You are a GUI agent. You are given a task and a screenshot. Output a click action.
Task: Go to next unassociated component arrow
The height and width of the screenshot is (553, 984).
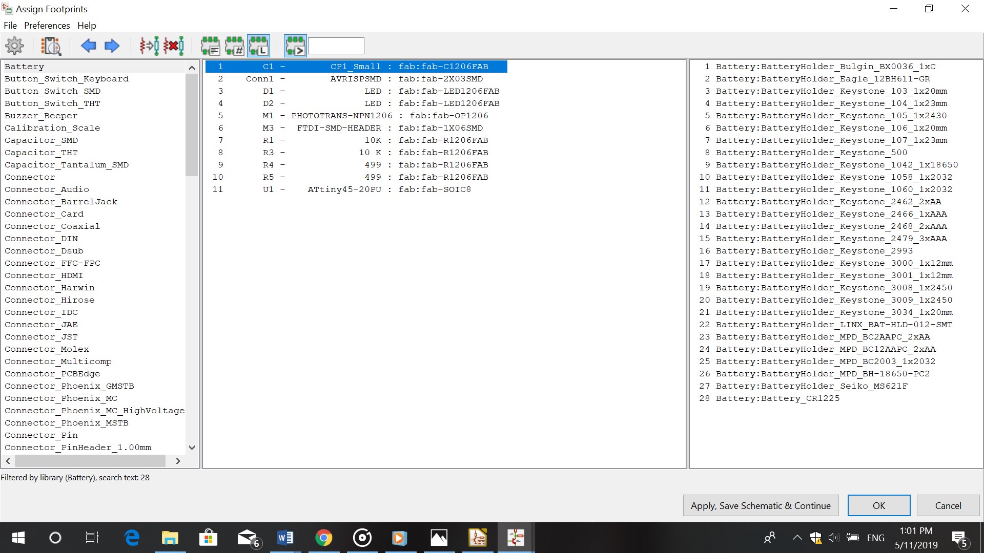coord(112,46)
